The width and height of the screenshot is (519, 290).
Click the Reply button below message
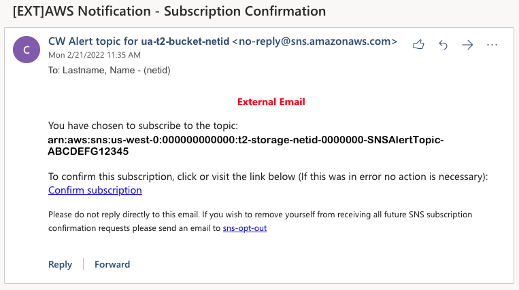(61, 264)
